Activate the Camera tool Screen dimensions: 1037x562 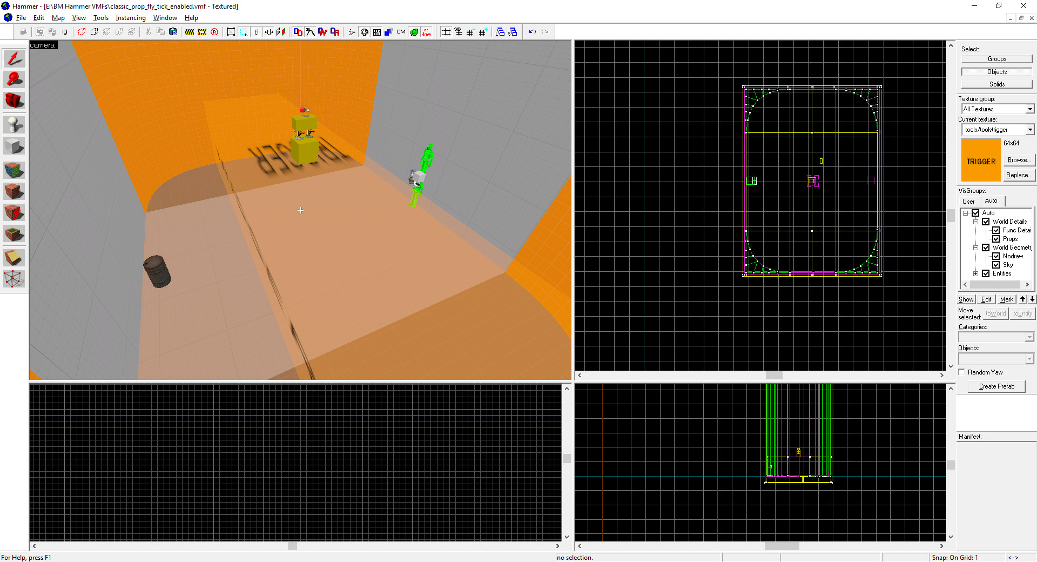[14, 101]
